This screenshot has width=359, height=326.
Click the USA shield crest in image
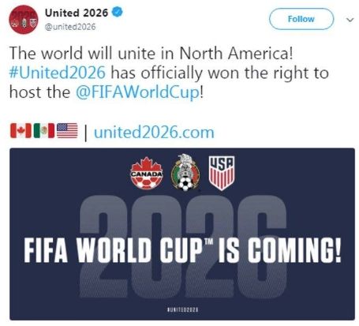point(222,173)
